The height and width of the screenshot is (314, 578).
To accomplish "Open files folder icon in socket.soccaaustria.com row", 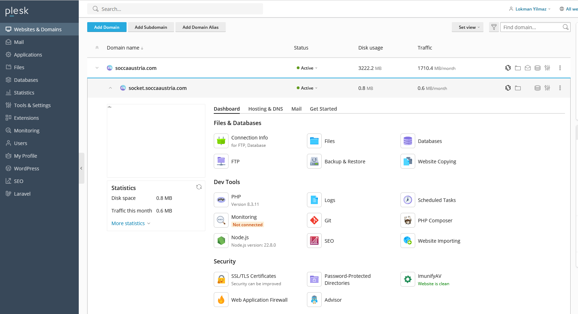I will [x=518, y=88].
